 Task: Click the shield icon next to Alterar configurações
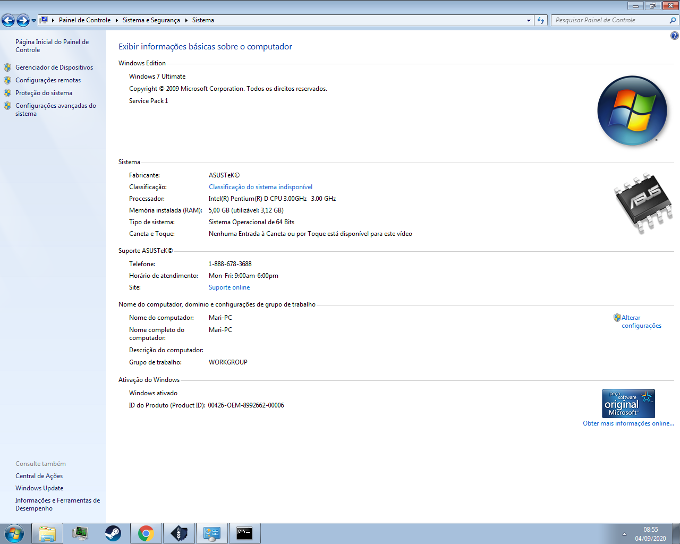point(617,318)
